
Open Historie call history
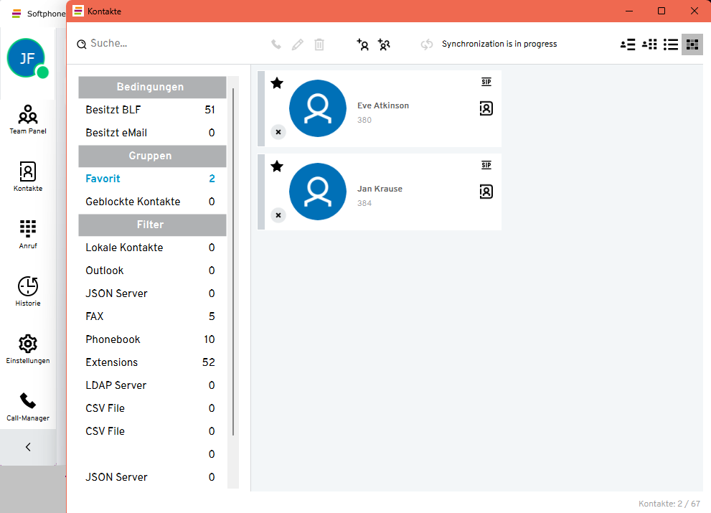point(28,291)
